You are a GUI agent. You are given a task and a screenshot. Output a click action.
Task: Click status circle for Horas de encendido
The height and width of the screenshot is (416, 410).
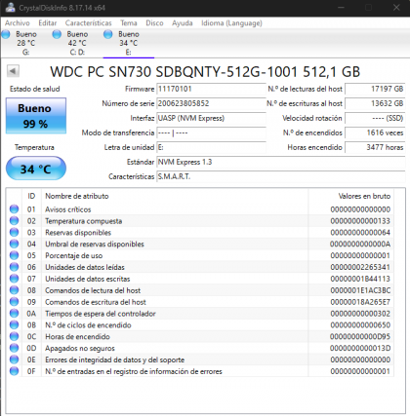[14, 336]
